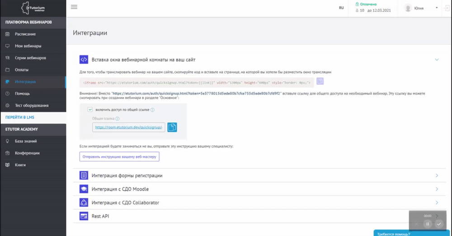Click info icon next to 'Общая ссылка'

coord(118,119)
